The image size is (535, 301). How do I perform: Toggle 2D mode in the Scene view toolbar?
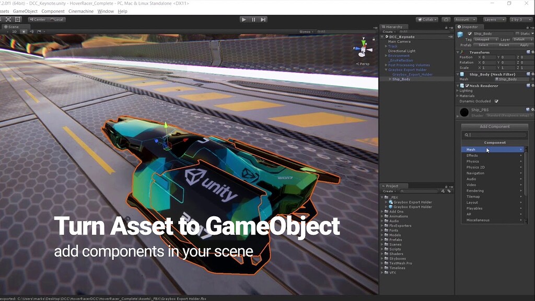point(14,31)
